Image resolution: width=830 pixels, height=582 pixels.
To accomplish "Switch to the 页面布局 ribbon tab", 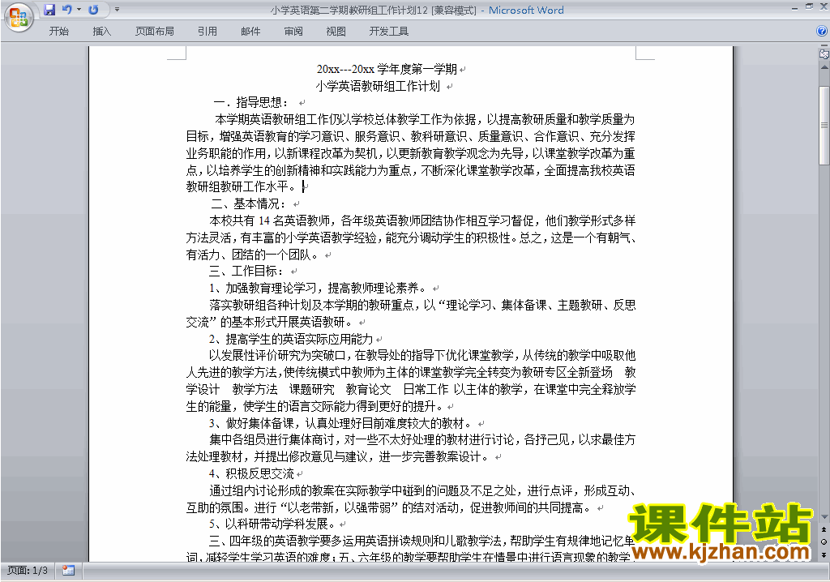I will tap(155, 32).
